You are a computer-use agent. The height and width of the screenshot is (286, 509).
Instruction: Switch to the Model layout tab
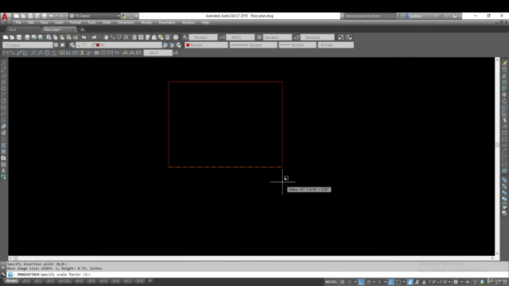click(x=12, y=280)
